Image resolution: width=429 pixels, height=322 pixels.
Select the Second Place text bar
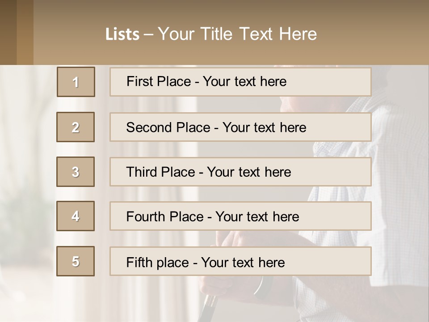tap(240, 127)
